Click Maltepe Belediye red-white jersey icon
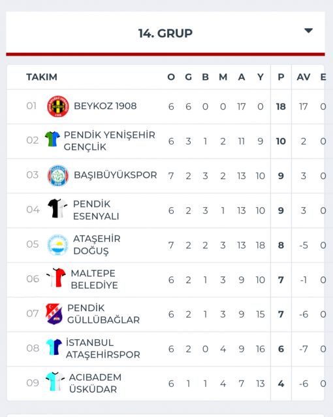The width and height of the screenshot is (333, 417). click(56, 278)
